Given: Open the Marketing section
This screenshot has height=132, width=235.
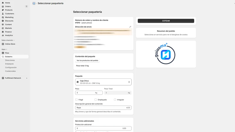Looking at the screenshot, I should pyautogui.click(x=9, y=17).
